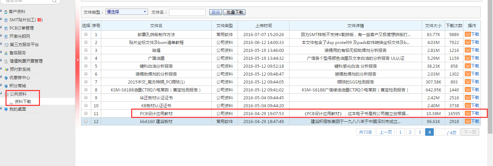Go to page 2 in pagination
Viewport: 493px width, 166px height.
(x=410, y=132)
